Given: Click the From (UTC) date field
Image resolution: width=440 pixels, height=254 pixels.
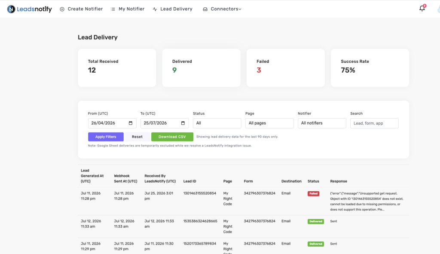Looking at the screenshot, I should [112, 123].
